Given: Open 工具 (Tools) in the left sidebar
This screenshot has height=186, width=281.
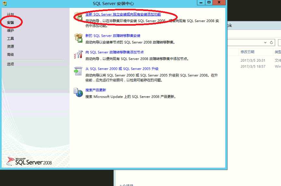Looking at the screenshot, I should coord(10,39).
